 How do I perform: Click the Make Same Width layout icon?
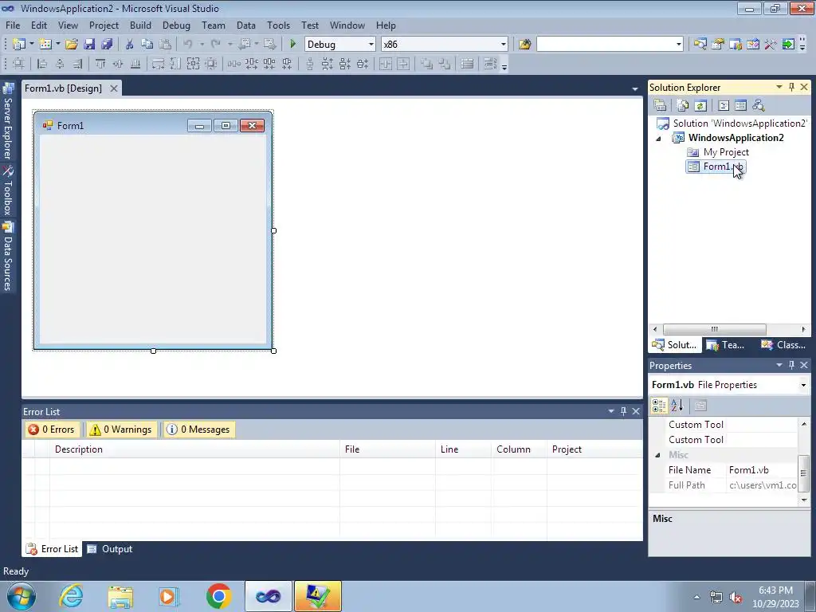pos(158,64)
